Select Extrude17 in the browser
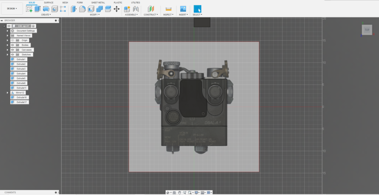379x195 pixels. tap(21, 102)
